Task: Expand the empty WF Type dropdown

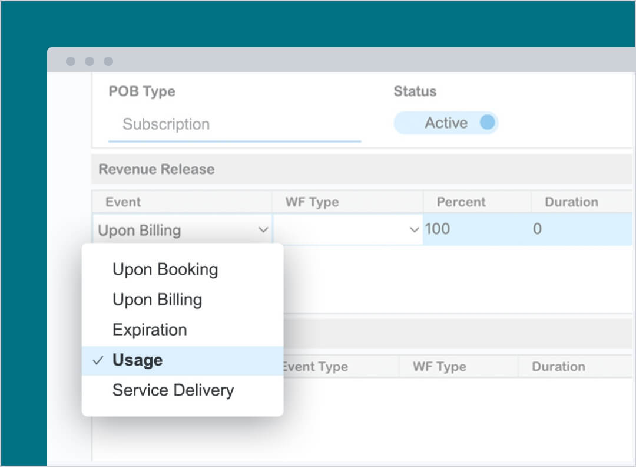Action: coord(348,230)
